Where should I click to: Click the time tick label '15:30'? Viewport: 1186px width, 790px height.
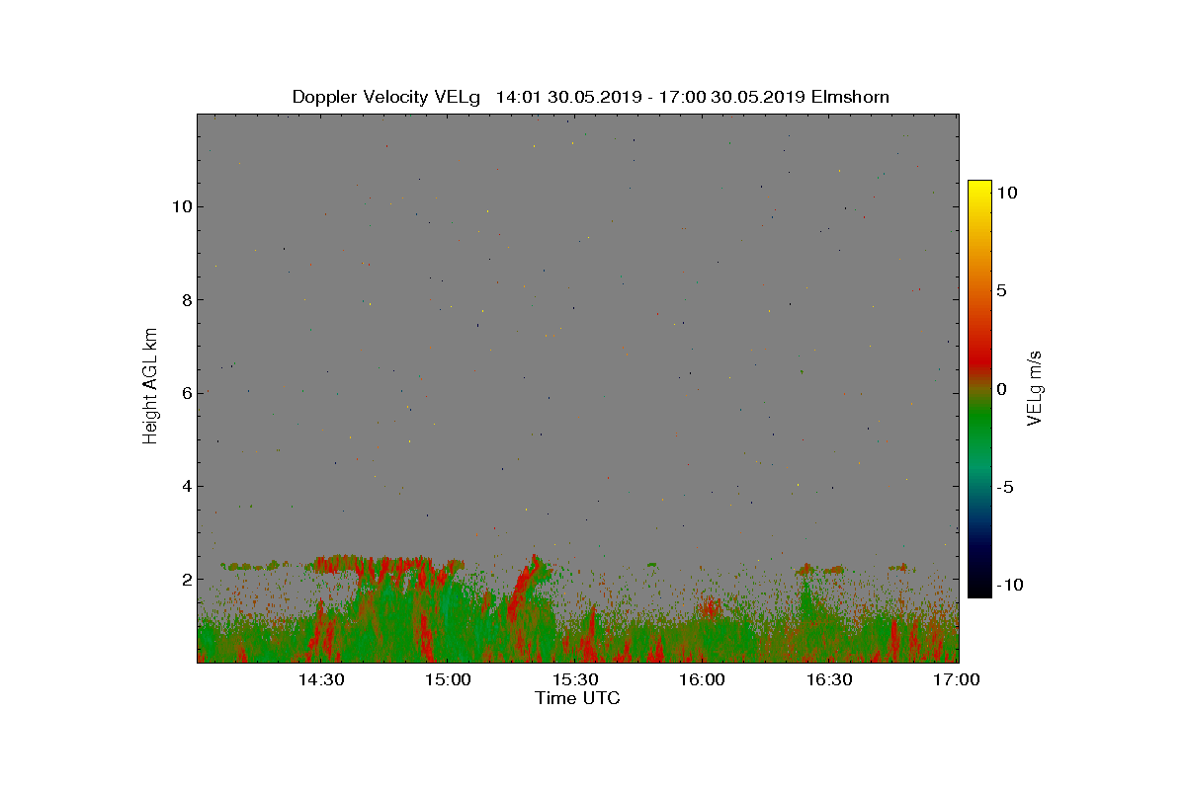click(575, 679)
